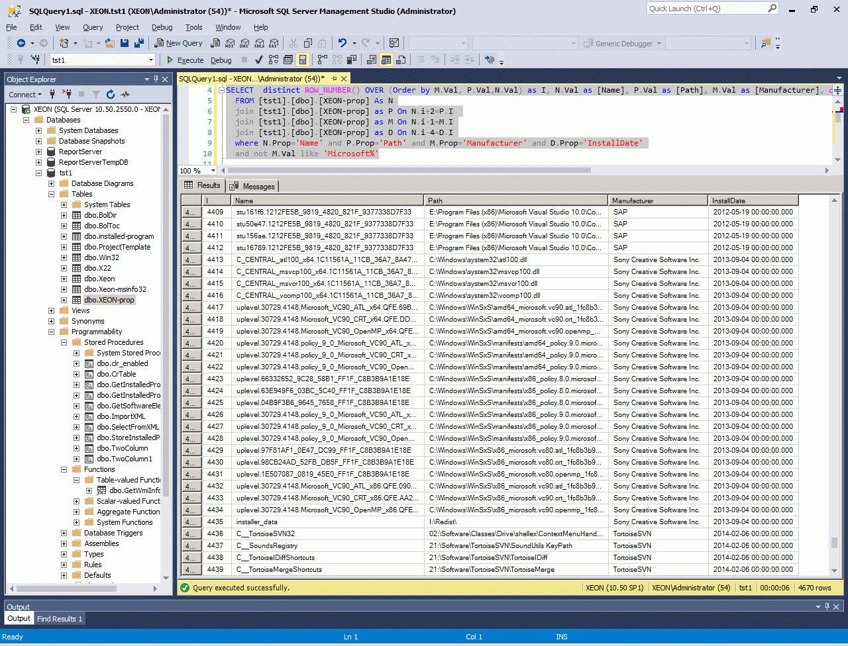Select the Results tab

point(202,185)
